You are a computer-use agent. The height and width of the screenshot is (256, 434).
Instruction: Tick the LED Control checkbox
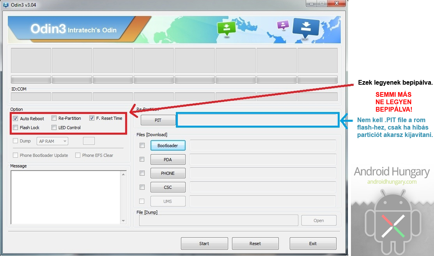tap(54, 128)
